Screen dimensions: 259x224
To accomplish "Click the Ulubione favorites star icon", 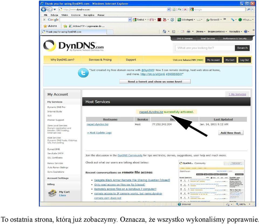I will (45, 26).
